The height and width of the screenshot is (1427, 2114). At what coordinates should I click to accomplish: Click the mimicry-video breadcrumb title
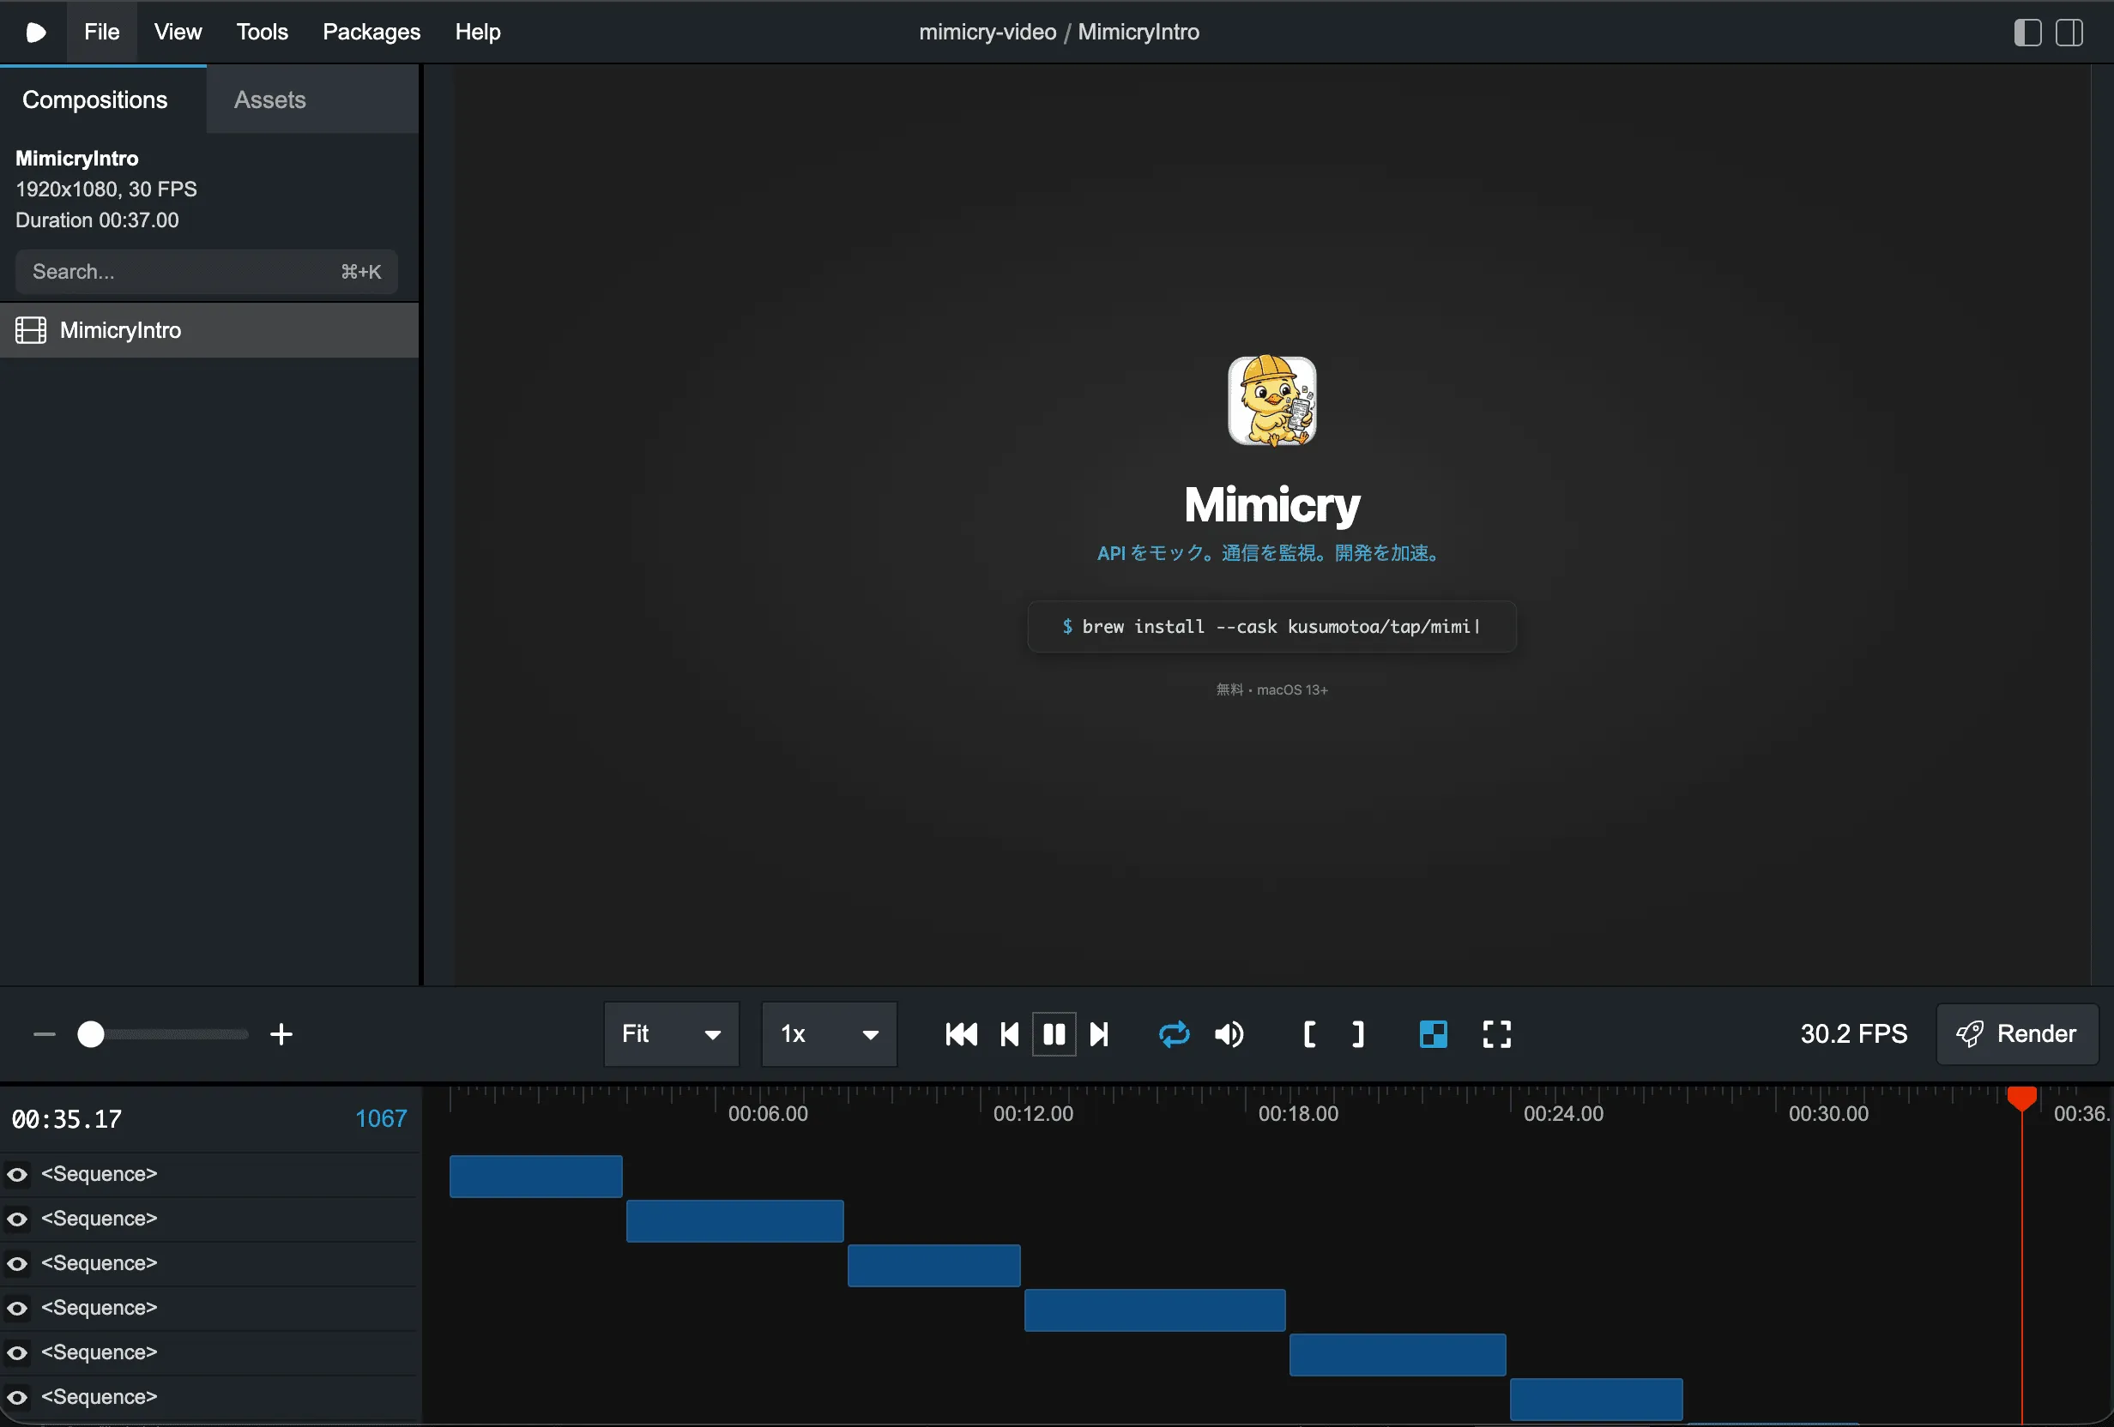tap(987, 32)
